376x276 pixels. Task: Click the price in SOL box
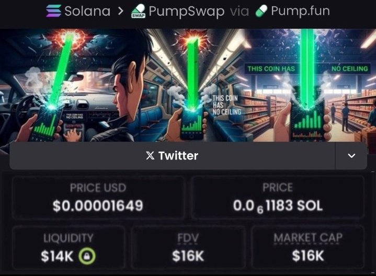278,198
